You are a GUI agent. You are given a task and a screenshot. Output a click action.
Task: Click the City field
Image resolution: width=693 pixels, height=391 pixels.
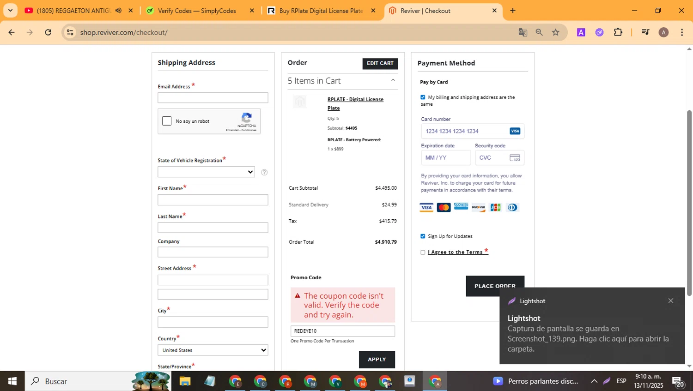[x=213, y=322]
